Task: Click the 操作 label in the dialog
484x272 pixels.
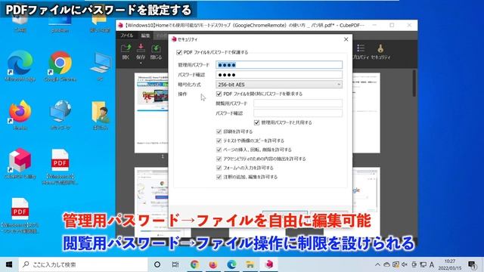Action: click(182, 94)
